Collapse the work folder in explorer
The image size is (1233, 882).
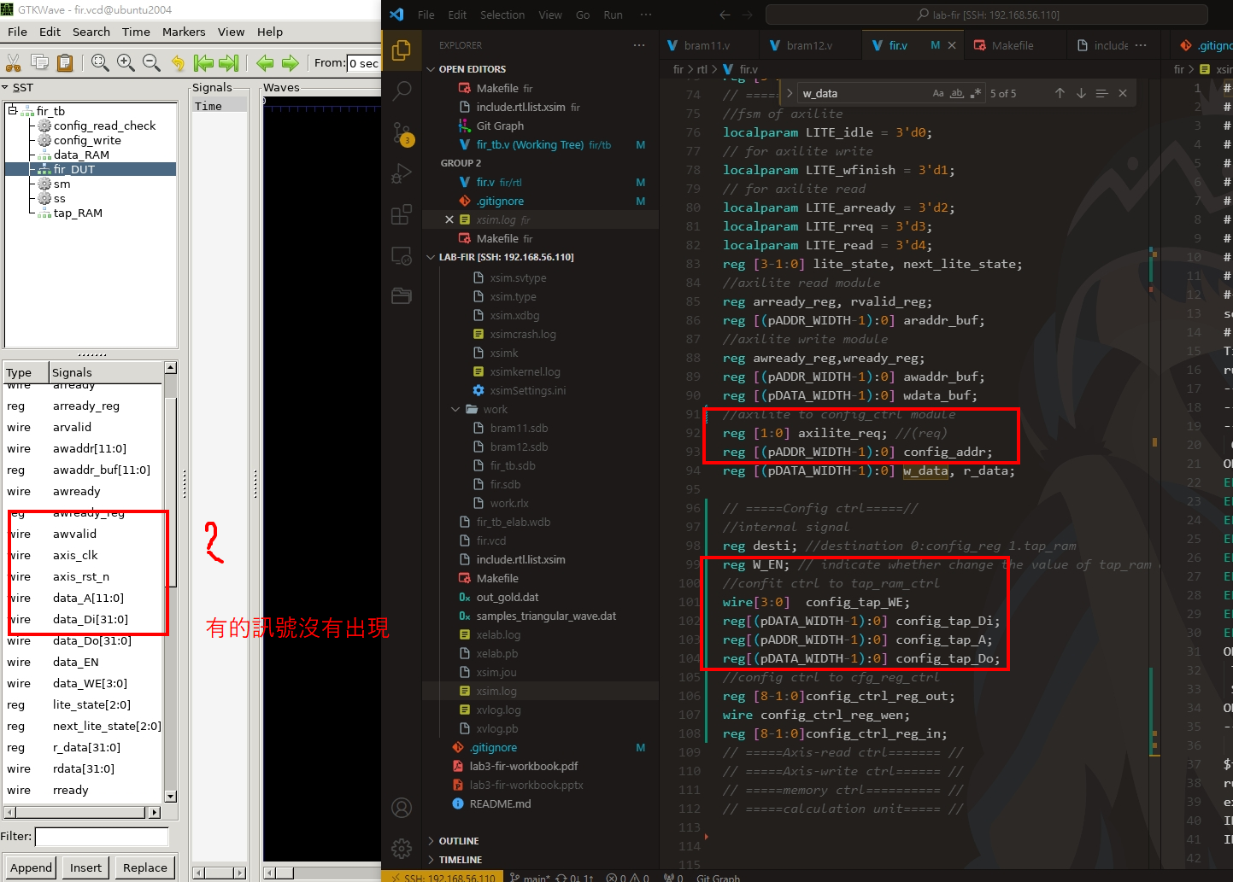coord(455,409)
